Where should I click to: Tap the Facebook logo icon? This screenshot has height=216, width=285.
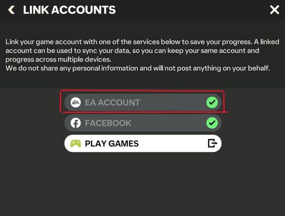coord(76,123)
